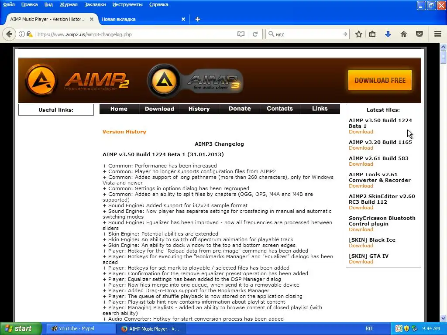Open the Donate nav item
The image size is (447, 335).
[x=240, y=109]
